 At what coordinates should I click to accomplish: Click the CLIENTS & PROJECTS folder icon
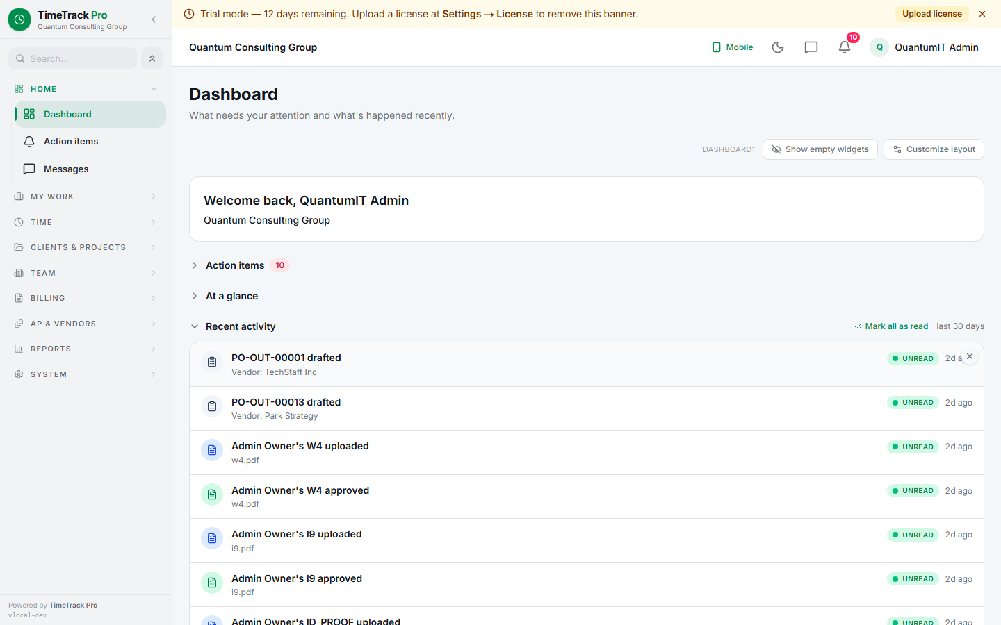coord(19,247)
